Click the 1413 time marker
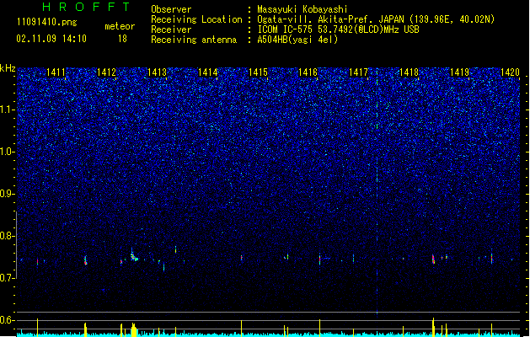Screen dimensions: 530x337 158,72
